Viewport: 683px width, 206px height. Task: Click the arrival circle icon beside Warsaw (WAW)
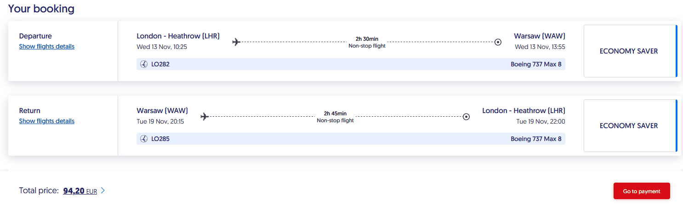coord(498,42)
